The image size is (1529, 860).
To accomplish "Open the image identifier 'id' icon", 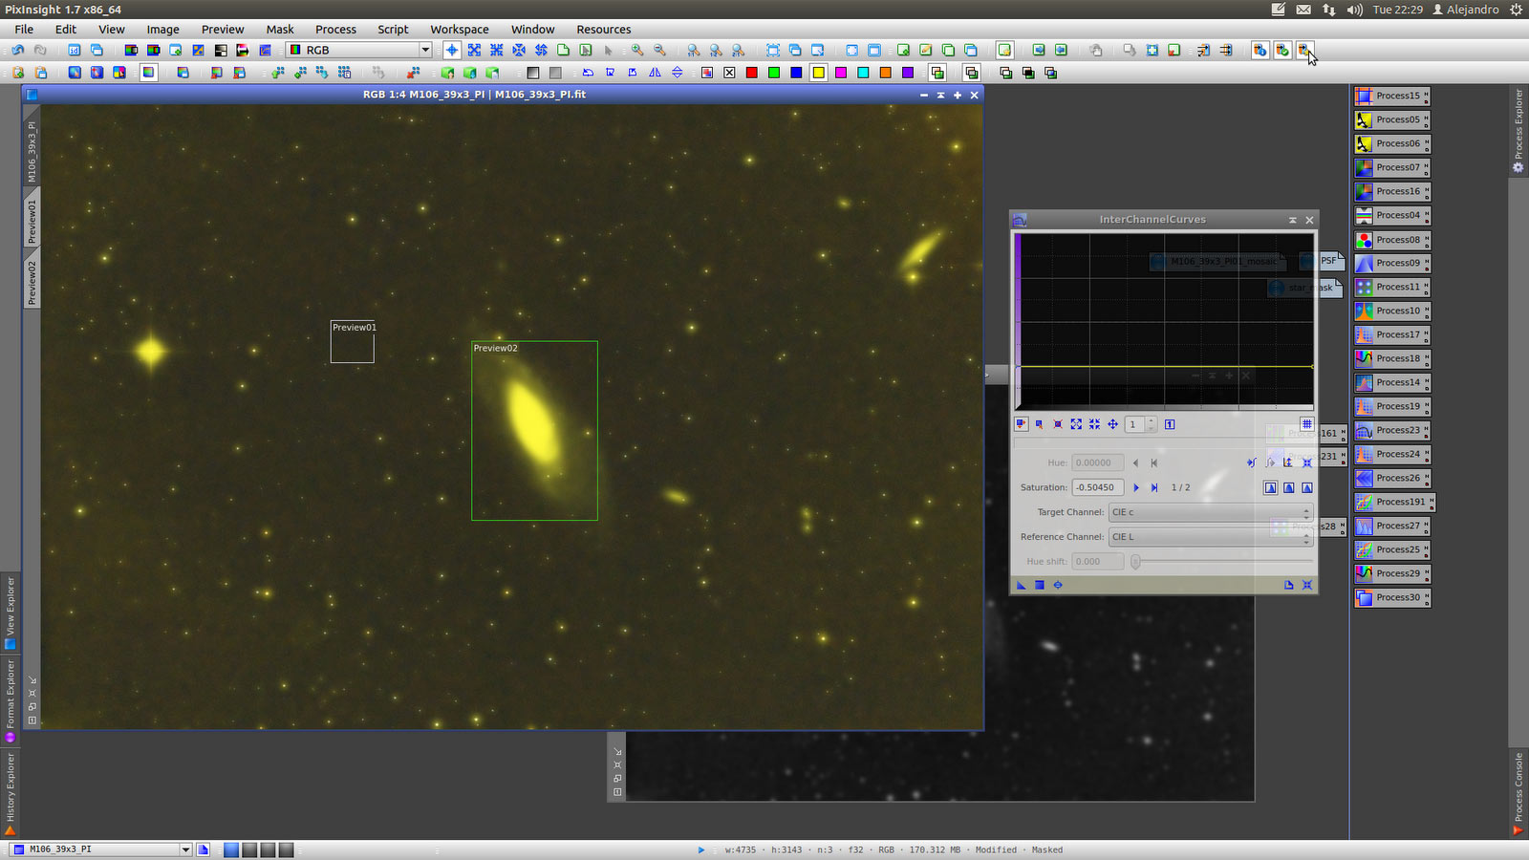I will (x=74, y=50).
